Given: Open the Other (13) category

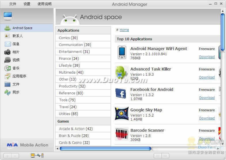Looking at the screenshot, I should tap(83, 79).
